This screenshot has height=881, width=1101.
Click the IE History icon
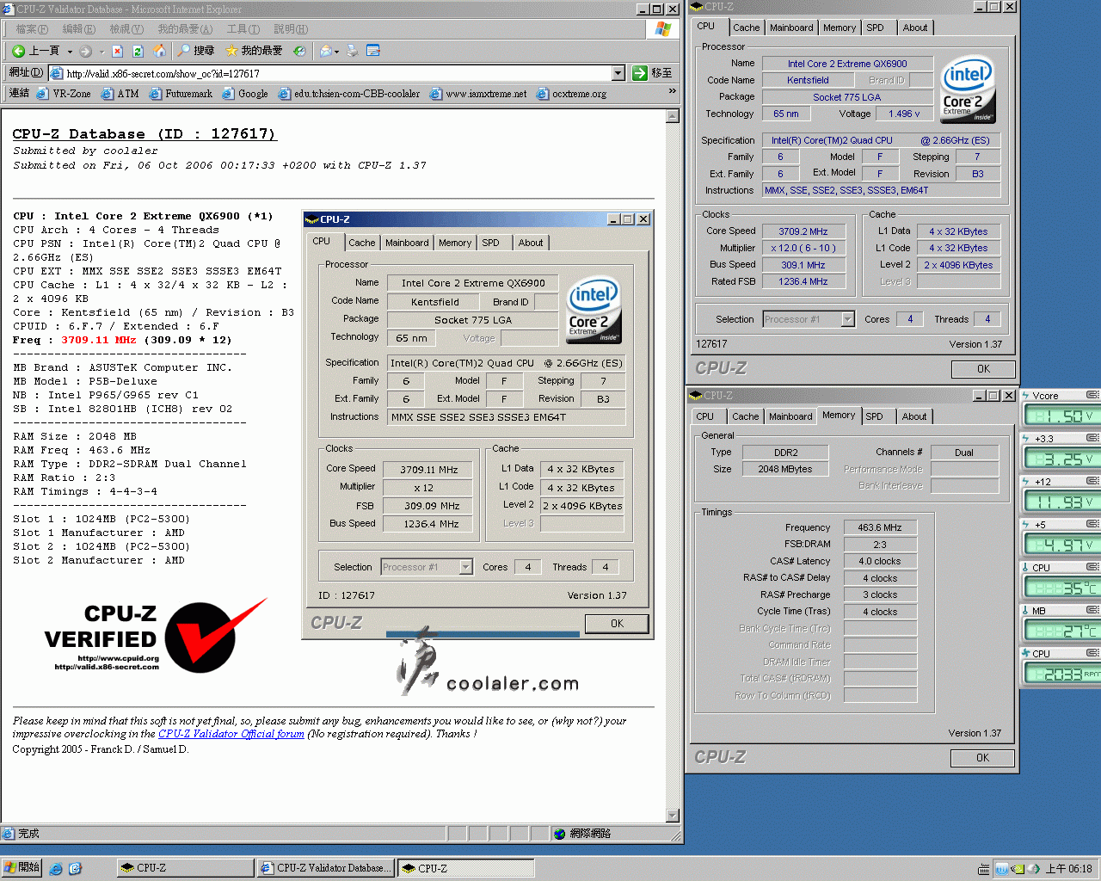[299, 51]
